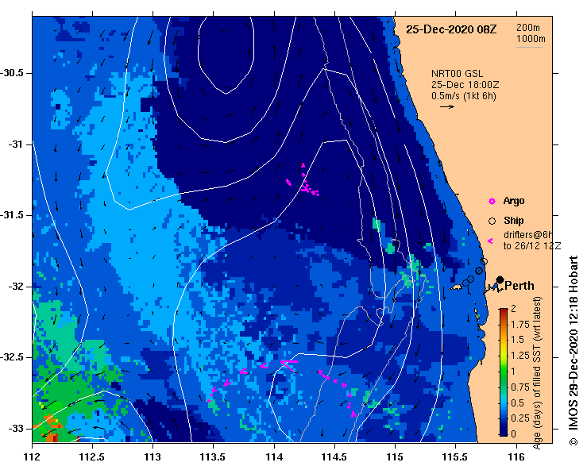The height and width of the screenshot is (470, 587).
Task: Click the filled black dot marking Perth
Action: click(x=500, y=279)
